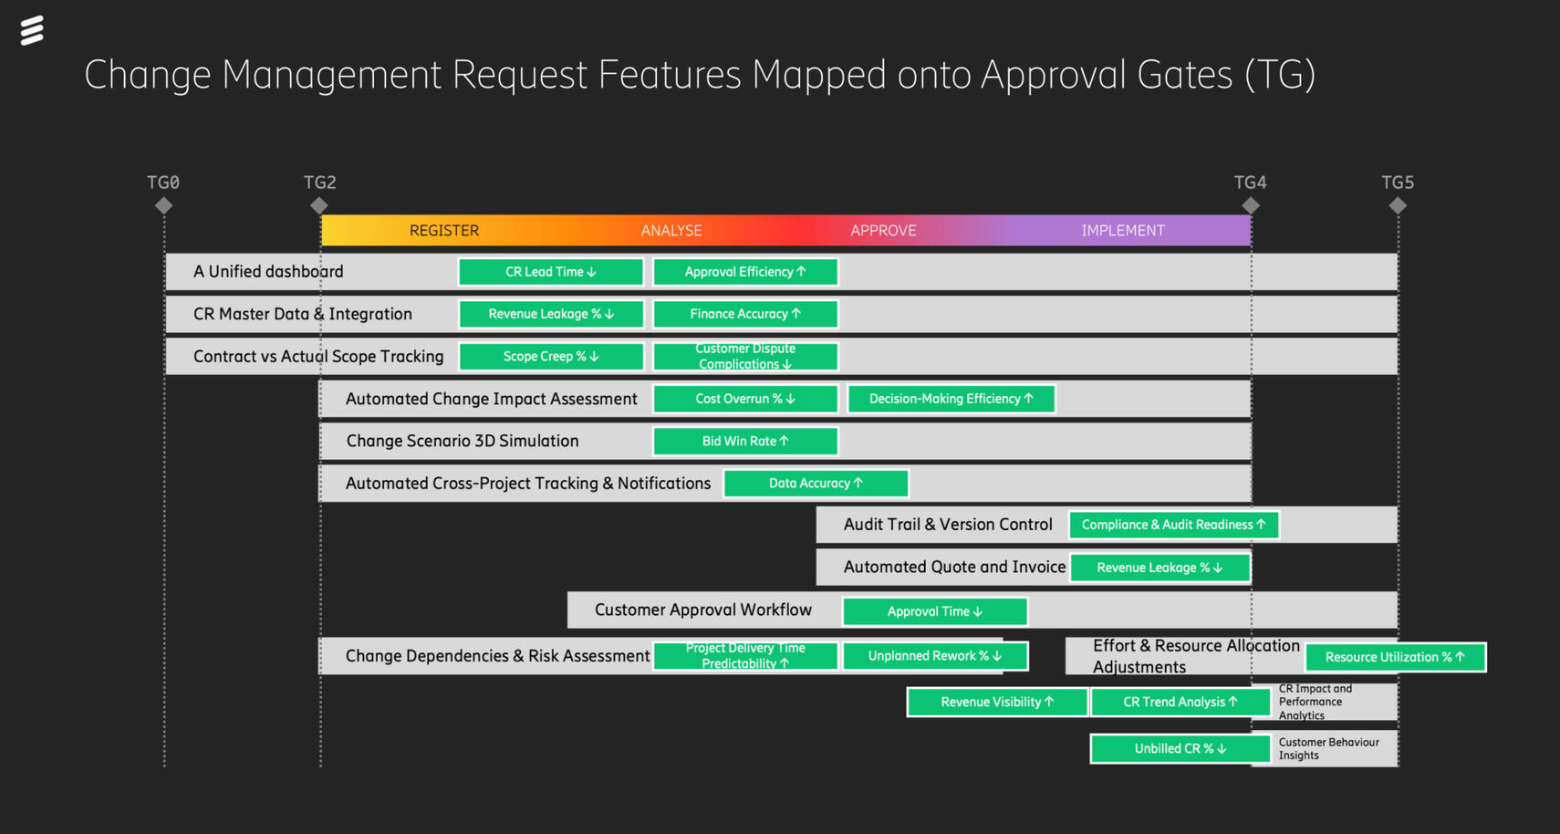Screen dimensions: 1560x834
Task: Select the Customer Approval Workflow row label
Action: coord(702,610)
